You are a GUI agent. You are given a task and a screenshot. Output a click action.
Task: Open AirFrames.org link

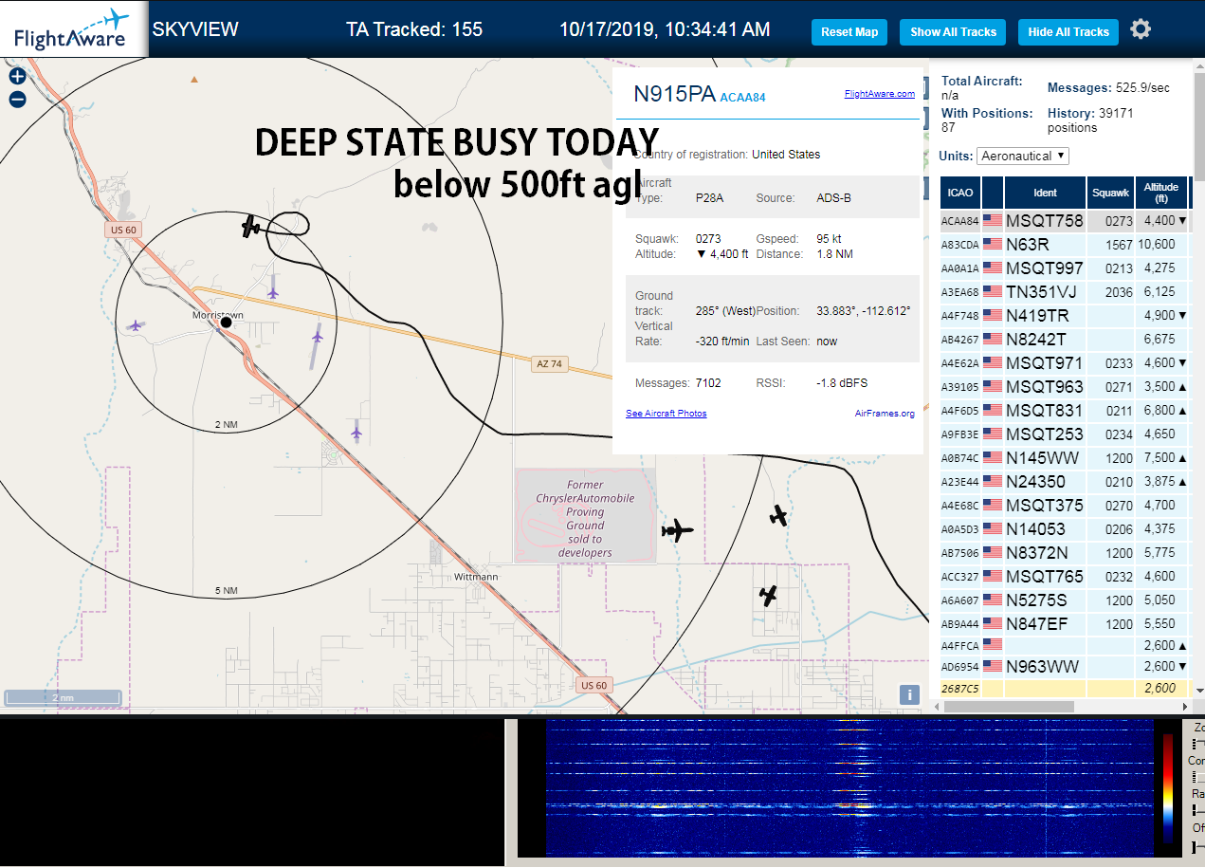pos(885,414)
